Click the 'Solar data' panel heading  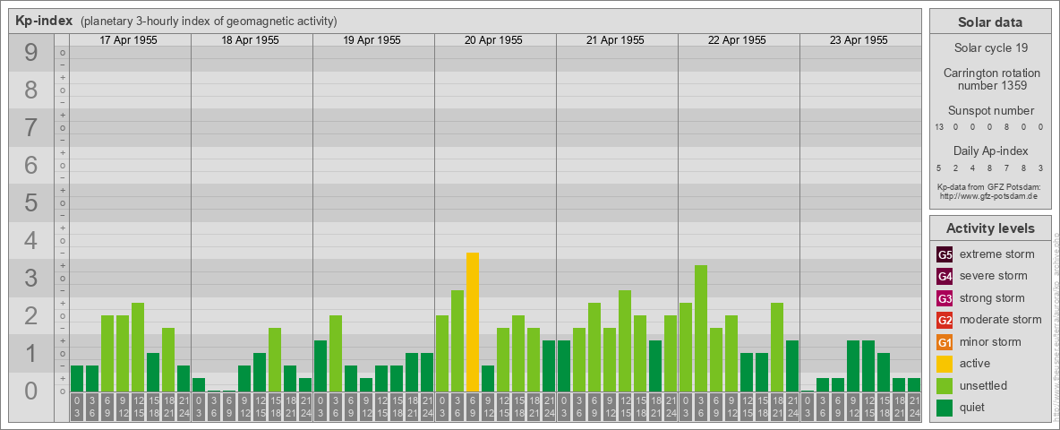click(x=990, y=22)
